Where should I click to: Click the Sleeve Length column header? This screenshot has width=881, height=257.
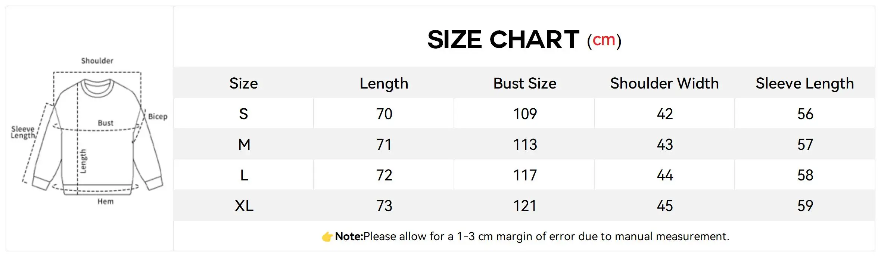(x=804, y=83)
